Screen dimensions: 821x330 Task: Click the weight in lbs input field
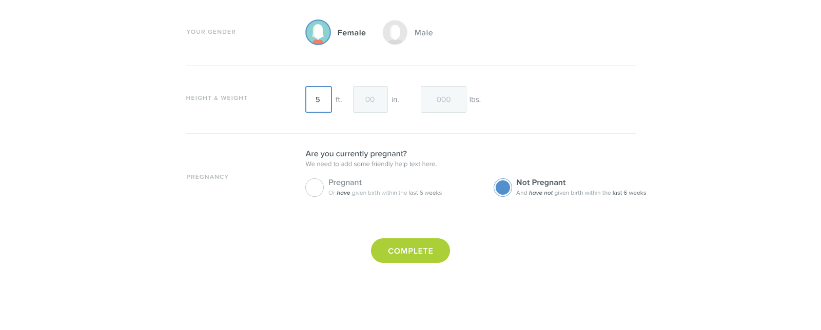(x=443, y=99)
